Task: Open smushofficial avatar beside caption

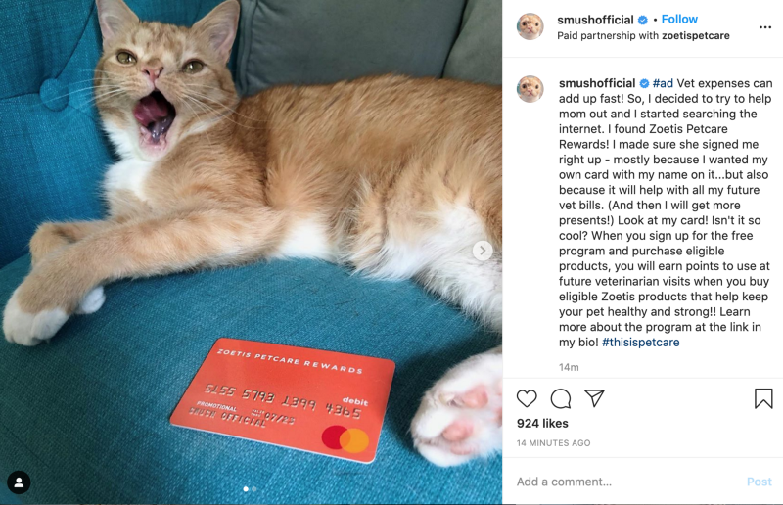Action: click(530, 89)
